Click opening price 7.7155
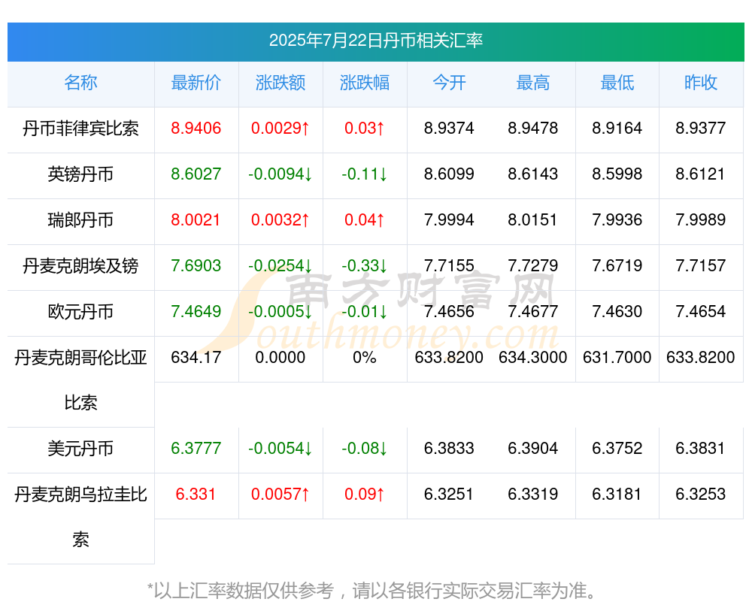Viewport: 752px width, 614px height. 449,265
